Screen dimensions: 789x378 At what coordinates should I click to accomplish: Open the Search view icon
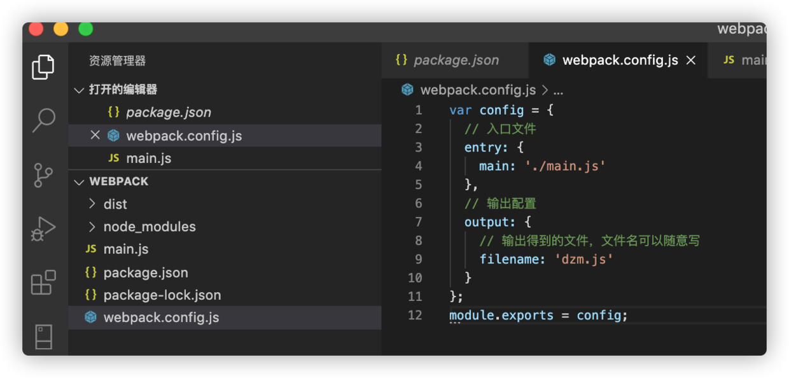43,120
